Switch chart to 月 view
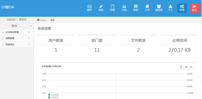 coord(181,67)
